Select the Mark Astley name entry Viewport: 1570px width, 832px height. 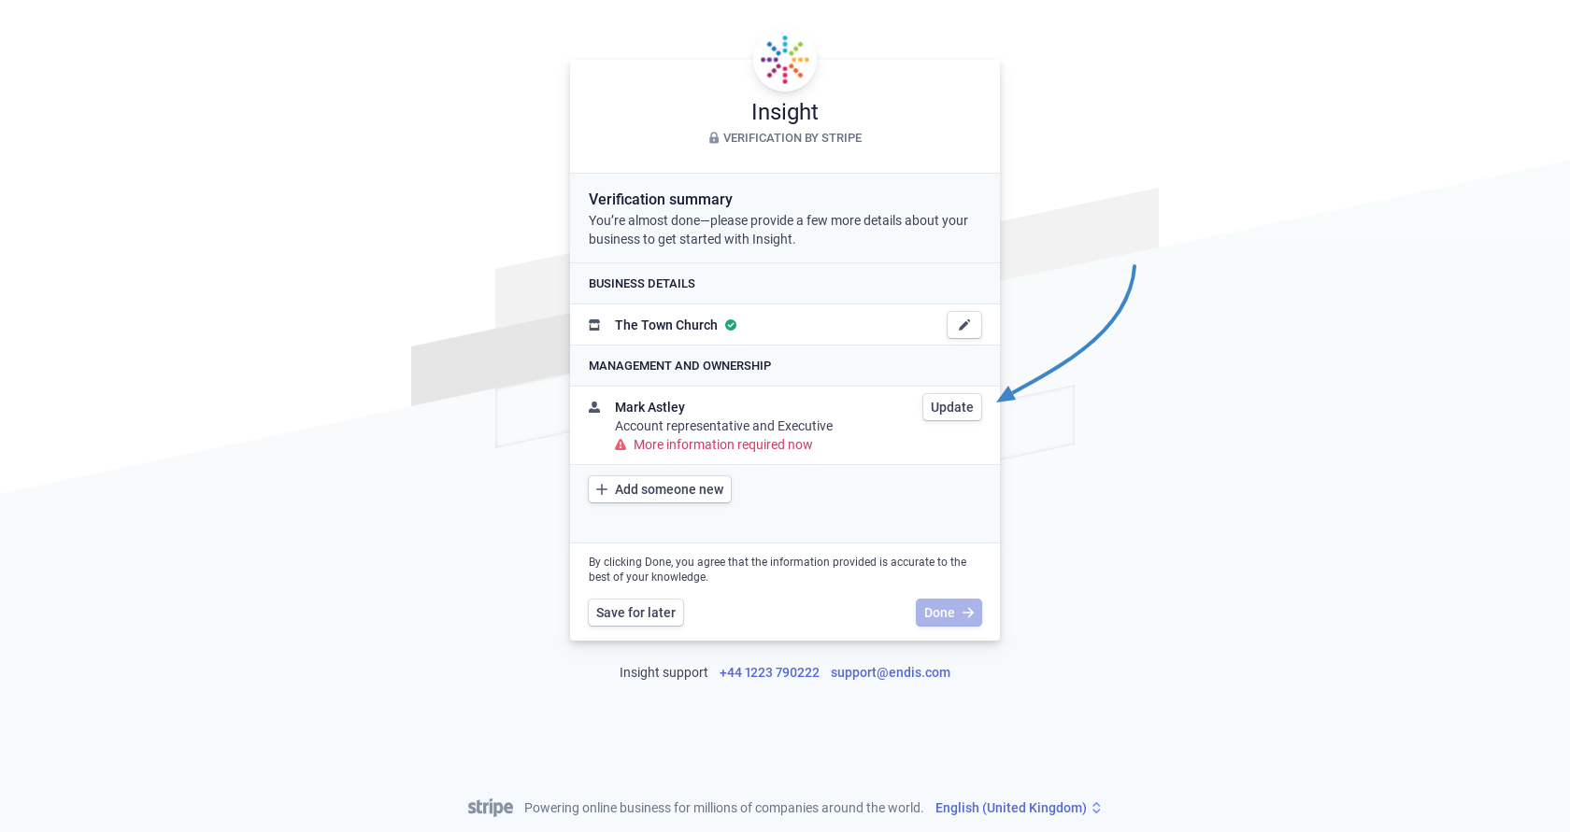(649, 407)
